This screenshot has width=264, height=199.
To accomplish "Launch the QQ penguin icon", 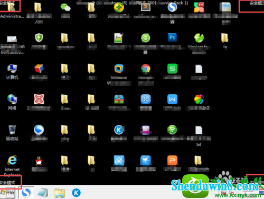I will click(39, 161).
